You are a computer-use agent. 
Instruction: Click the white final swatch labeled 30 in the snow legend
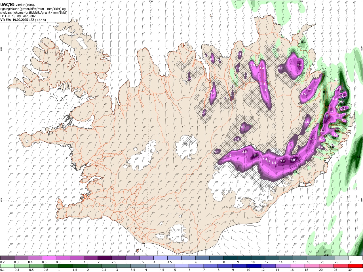pos(355,258)
